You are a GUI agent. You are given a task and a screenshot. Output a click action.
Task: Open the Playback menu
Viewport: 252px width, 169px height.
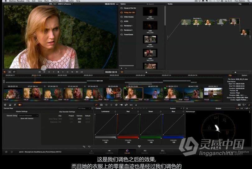(x=55, y=1)
